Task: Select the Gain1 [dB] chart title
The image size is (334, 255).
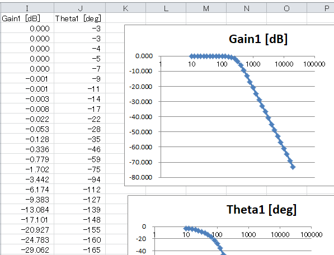Action: coord(258,39)
